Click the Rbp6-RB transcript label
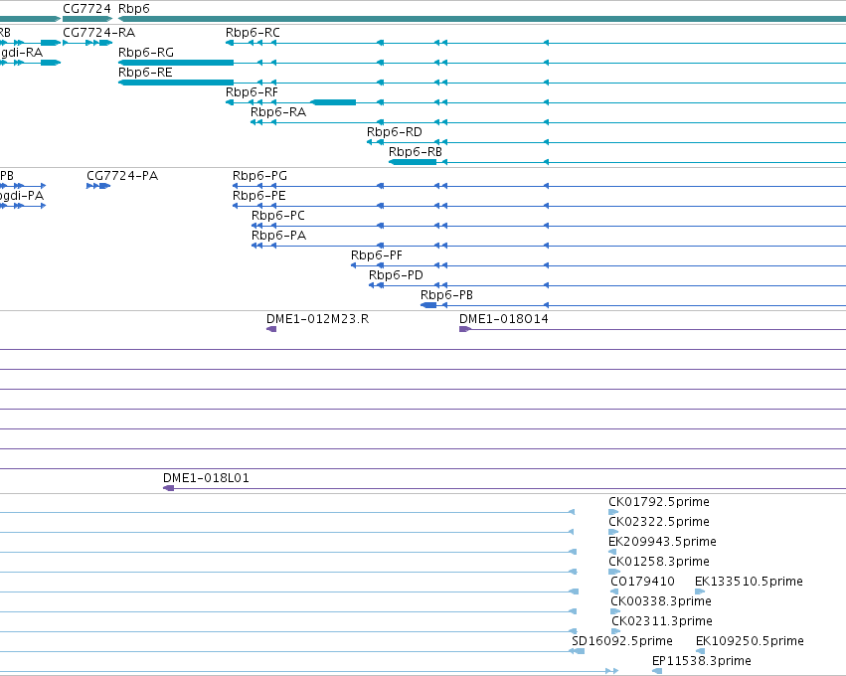Viewport: 846px width, 676px height. click(415, 152)
